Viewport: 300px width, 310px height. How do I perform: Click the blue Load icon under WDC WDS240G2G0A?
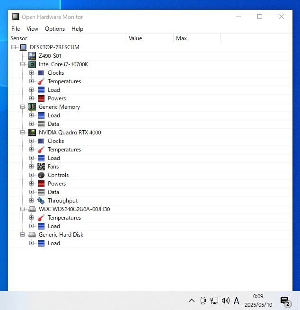tap(41, 226)
